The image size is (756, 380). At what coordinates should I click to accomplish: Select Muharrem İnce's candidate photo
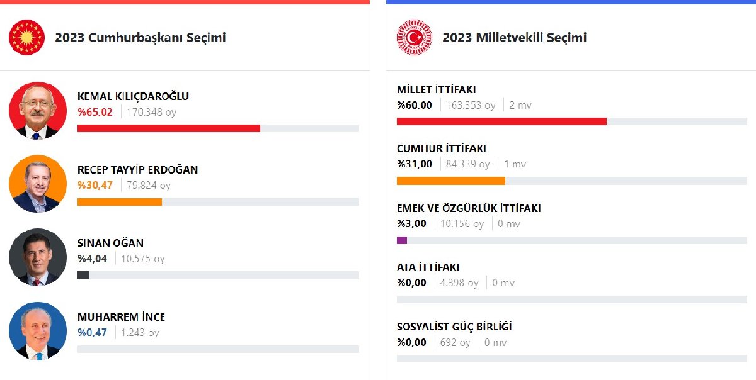[x=38, y=331]
